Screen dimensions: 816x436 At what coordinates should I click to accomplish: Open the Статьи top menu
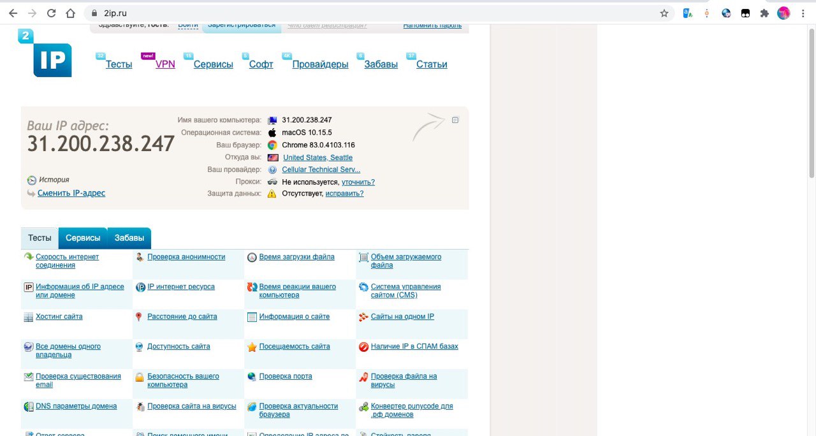click(x=432, y=64)
